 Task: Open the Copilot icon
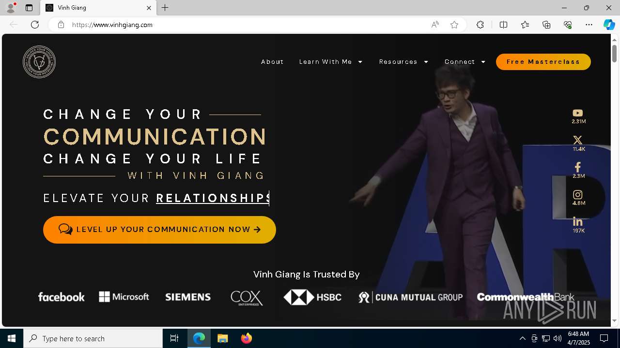point(609,25)
